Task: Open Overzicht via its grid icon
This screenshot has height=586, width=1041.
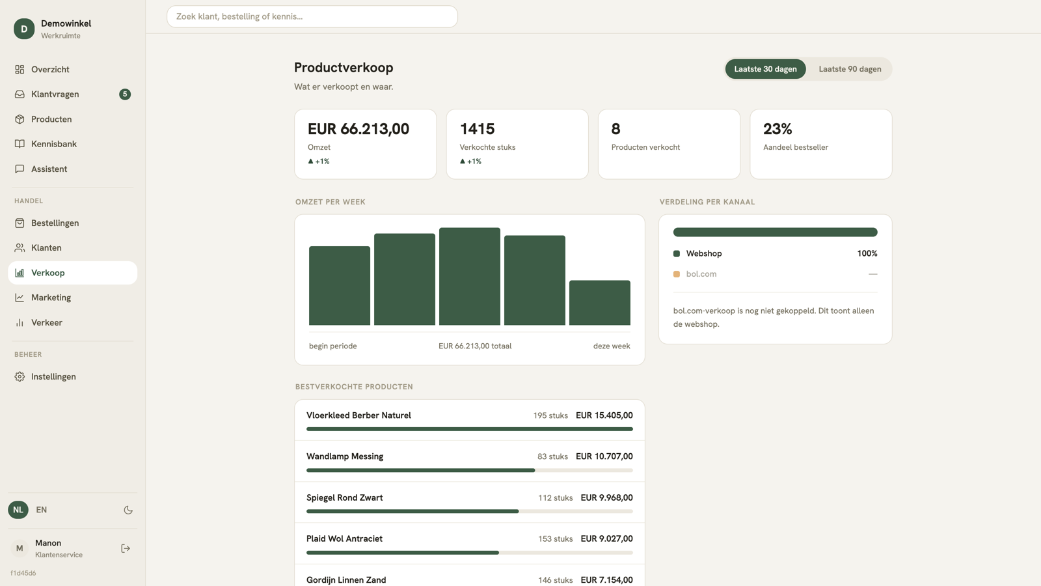Action: point(20,69)
